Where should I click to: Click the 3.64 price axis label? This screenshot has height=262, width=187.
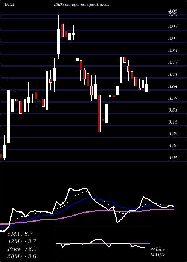(173, 86)
